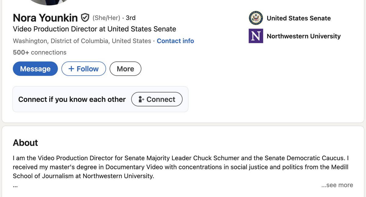The image size is (366, 197).
Task: Click the Video Production Director headline text
Action: tap(94, 29)
